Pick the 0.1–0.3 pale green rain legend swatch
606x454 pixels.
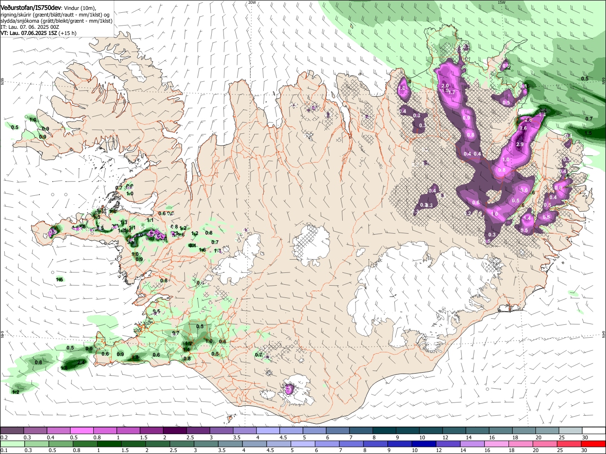coord(12,444)
